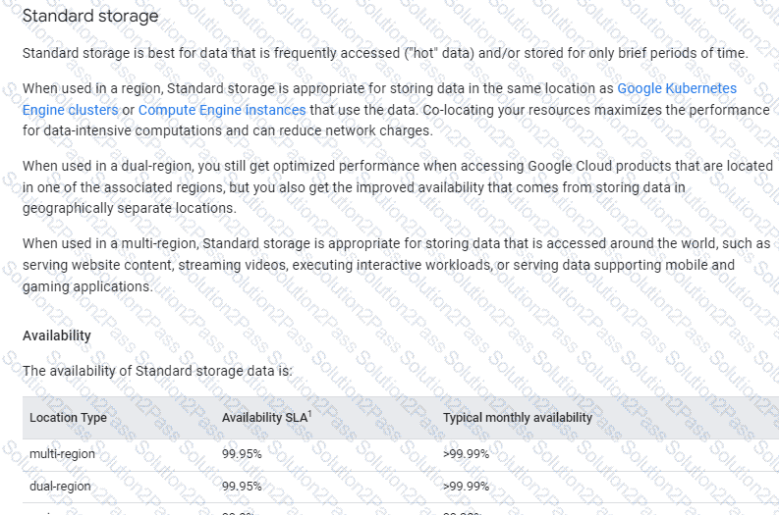Click the Availability subheading
The image size is (779, 515).
tap(57, 335)
